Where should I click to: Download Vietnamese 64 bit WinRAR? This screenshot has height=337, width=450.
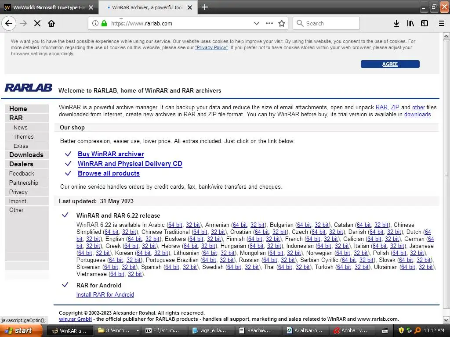(117, 274)
